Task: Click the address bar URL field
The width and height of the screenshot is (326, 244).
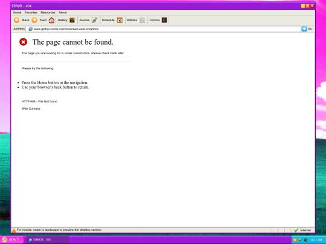Action: click(x=163, y=29)
